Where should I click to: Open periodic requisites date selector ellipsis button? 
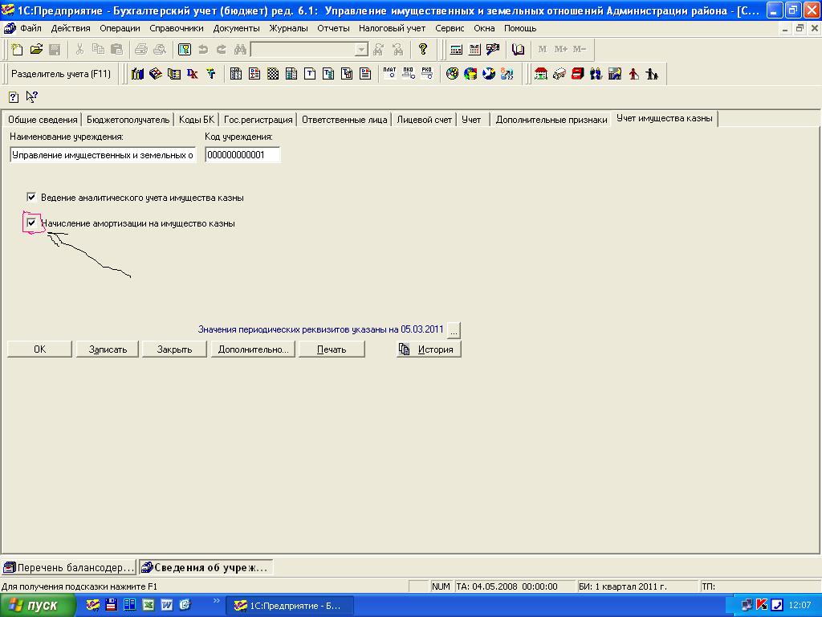(454, 329)
